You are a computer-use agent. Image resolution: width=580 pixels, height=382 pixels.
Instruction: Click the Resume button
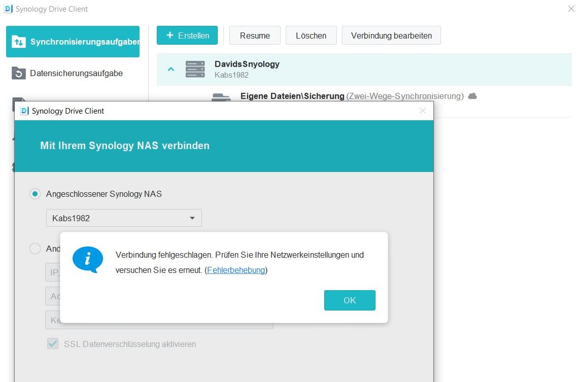(x=255, y=36)
